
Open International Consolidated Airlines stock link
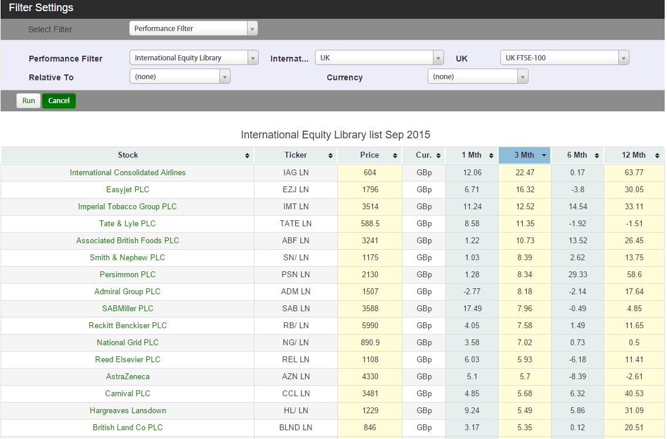(127, 173)
